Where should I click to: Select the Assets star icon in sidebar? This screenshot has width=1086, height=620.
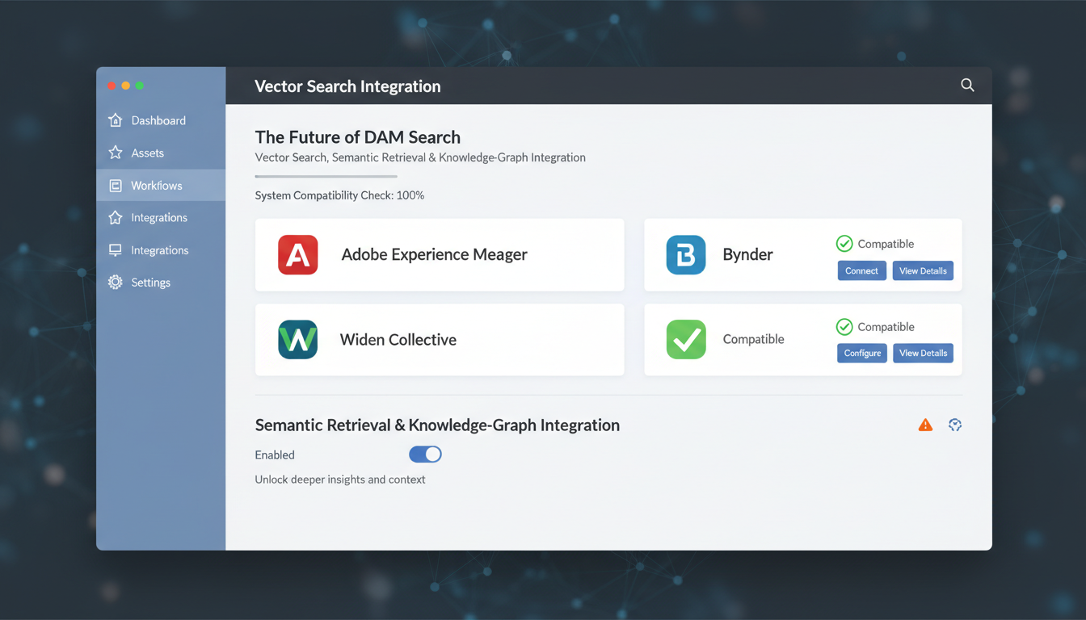point(117,153)
